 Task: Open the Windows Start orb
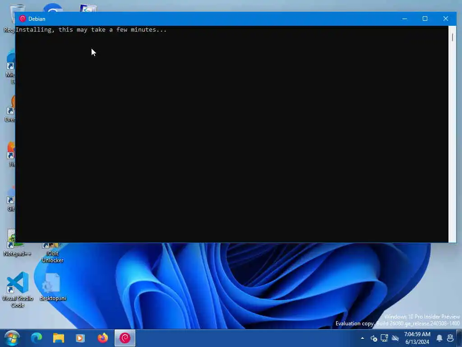12,338
